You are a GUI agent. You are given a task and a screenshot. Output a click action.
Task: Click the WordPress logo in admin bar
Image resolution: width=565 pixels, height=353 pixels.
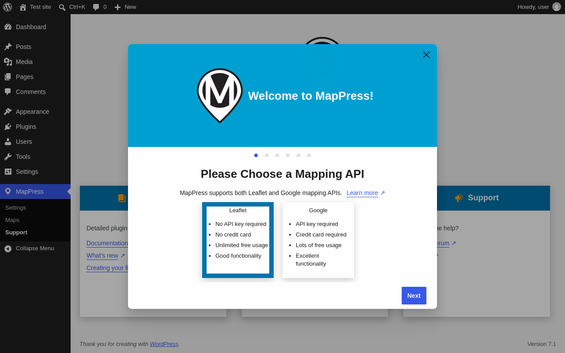[8, 7]
